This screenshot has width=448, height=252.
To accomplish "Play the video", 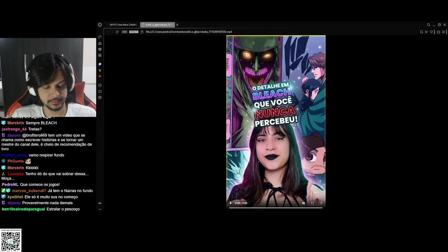I will pyautogui.click(x=231, y=203).
